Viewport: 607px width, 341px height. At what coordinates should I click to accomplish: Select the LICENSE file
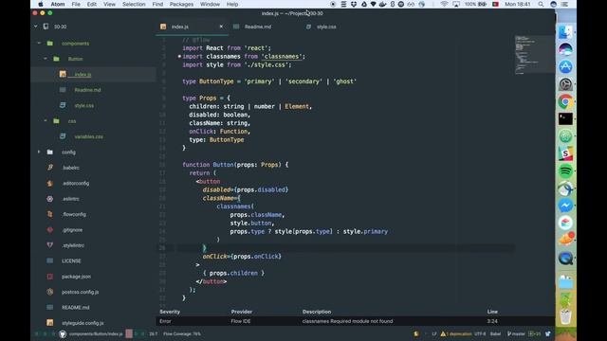point(71,261)
